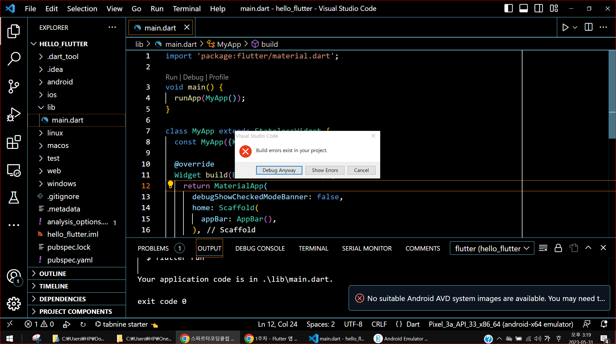Click the notifications bell
Screen dimensions: 616x344
[604, 324]
